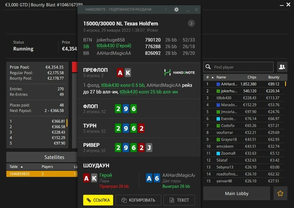Screen dimensions: 294x208
Task: Click the ССЫЛКА link button
Action: [x=98, y=200]
